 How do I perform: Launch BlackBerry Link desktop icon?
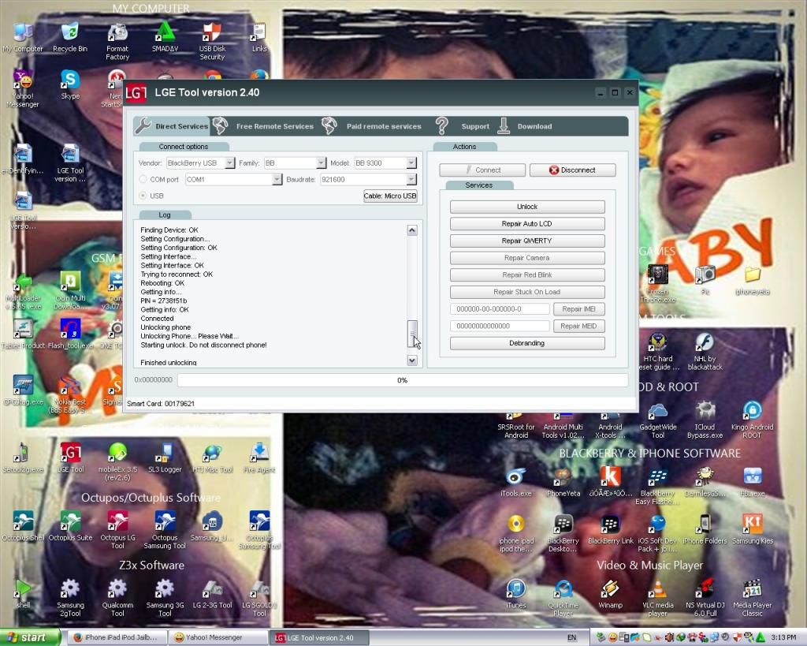tap(611, 529)
